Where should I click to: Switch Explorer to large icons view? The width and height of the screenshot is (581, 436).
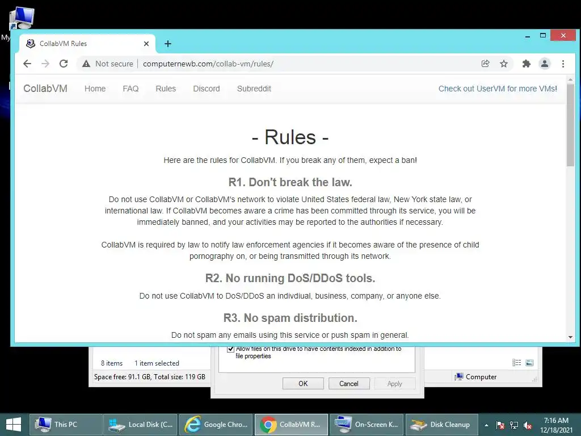pyautogui.click(x=529, y=363)
